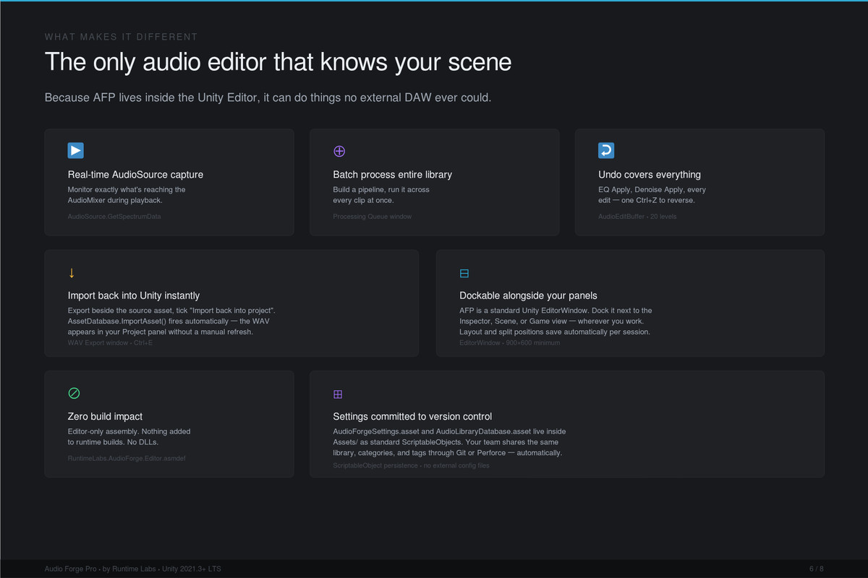Click the 'Processing Queue window' footnote

[x=373, y=216]
